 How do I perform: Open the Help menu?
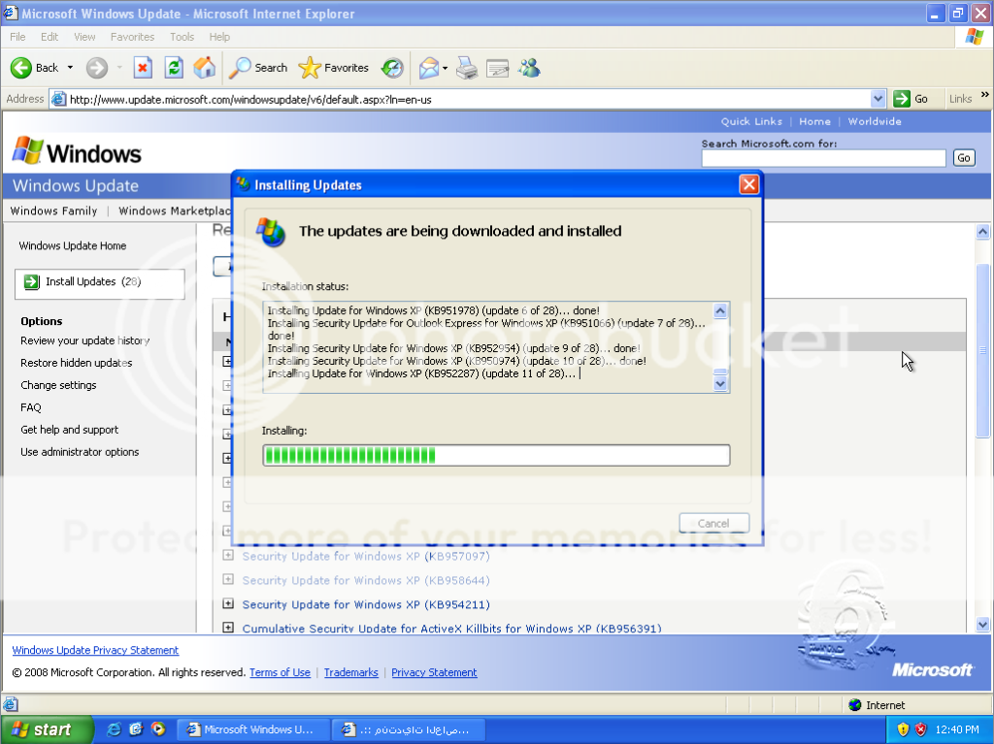tap(219, 37)
